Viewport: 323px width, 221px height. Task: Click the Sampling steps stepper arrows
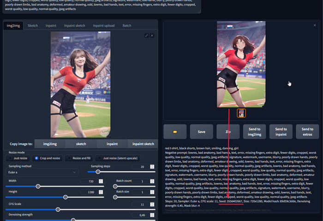[152, 166]
